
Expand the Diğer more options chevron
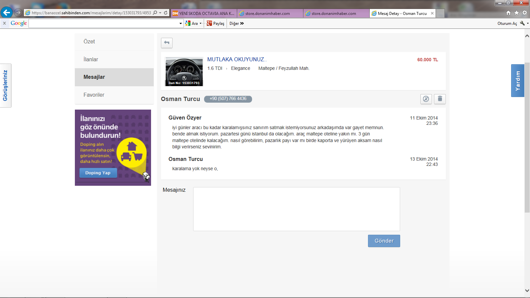242,24
